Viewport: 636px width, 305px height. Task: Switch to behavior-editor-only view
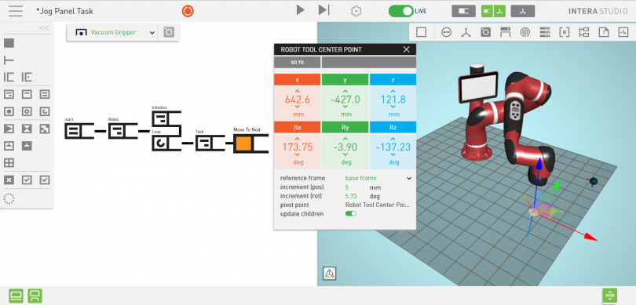coord(463,11)
